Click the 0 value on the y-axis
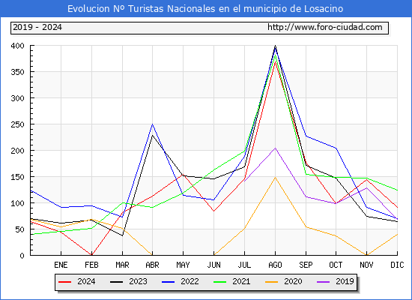The width and height of the screenshot is (412, 300). [22, 256]
